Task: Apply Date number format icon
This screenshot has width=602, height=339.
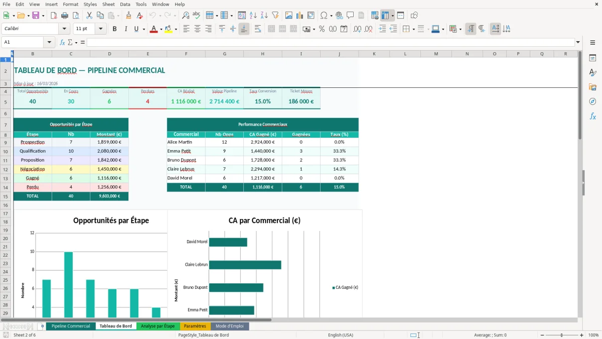Action: (x=344, y=29)
